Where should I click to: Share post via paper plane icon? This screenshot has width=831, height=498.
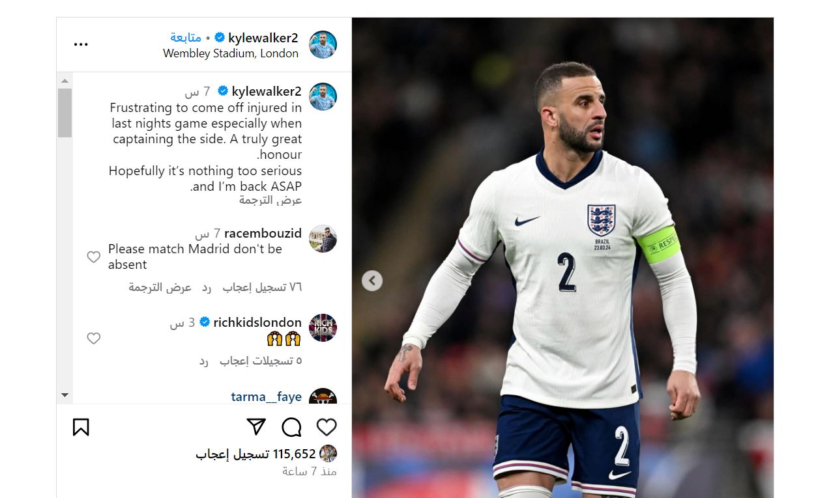pyautogui.click(x=256, y=427)
